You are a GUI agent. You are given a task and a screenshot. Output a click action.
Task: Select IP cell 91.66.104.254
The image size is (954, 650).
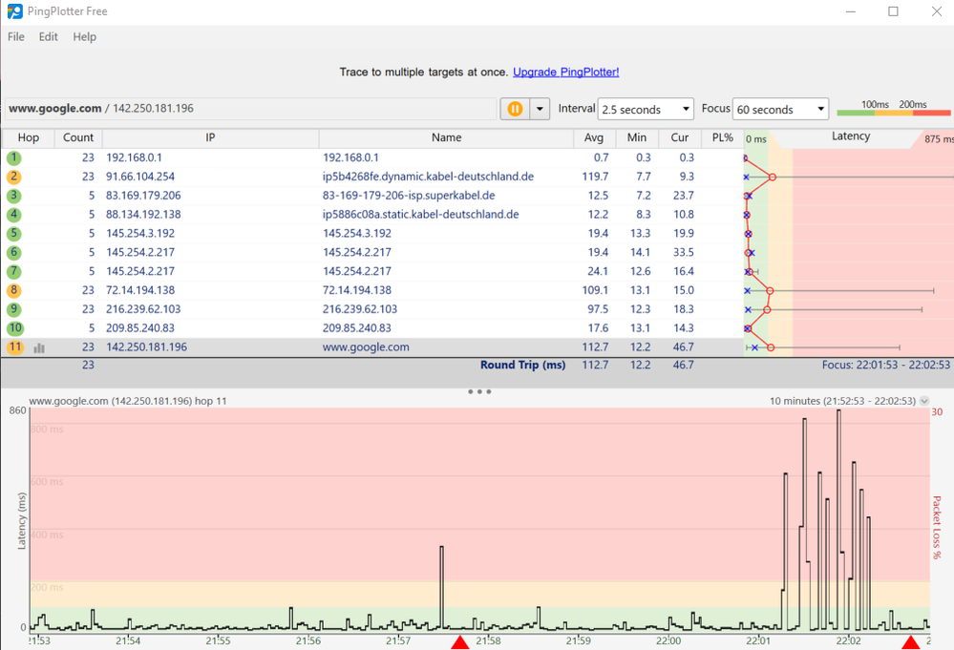tap(140, 177)
